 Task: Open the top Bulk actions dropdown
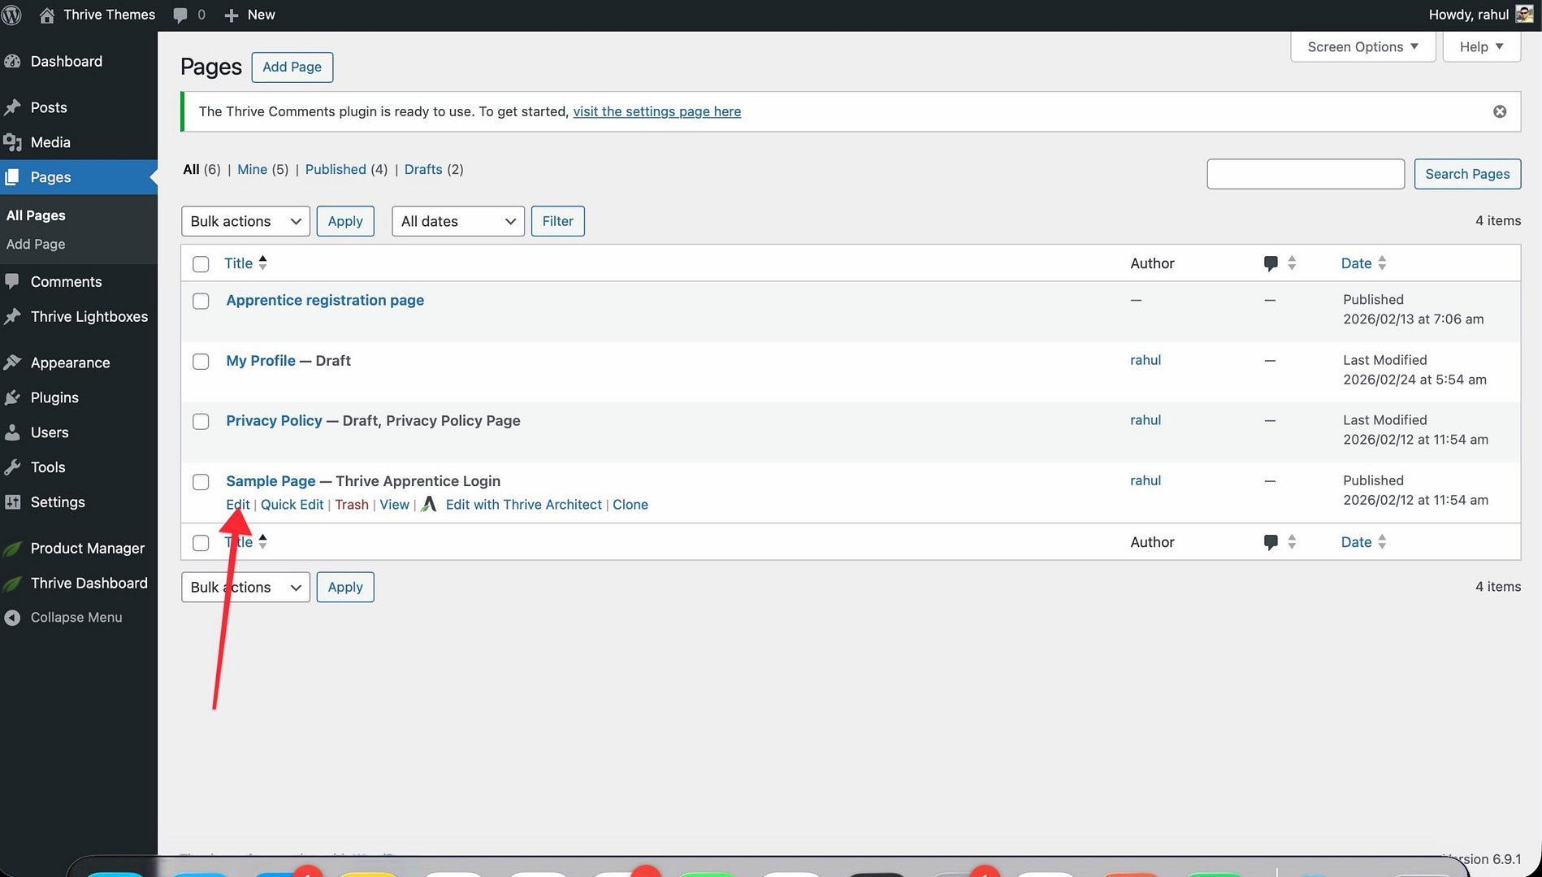click(245, 221)
